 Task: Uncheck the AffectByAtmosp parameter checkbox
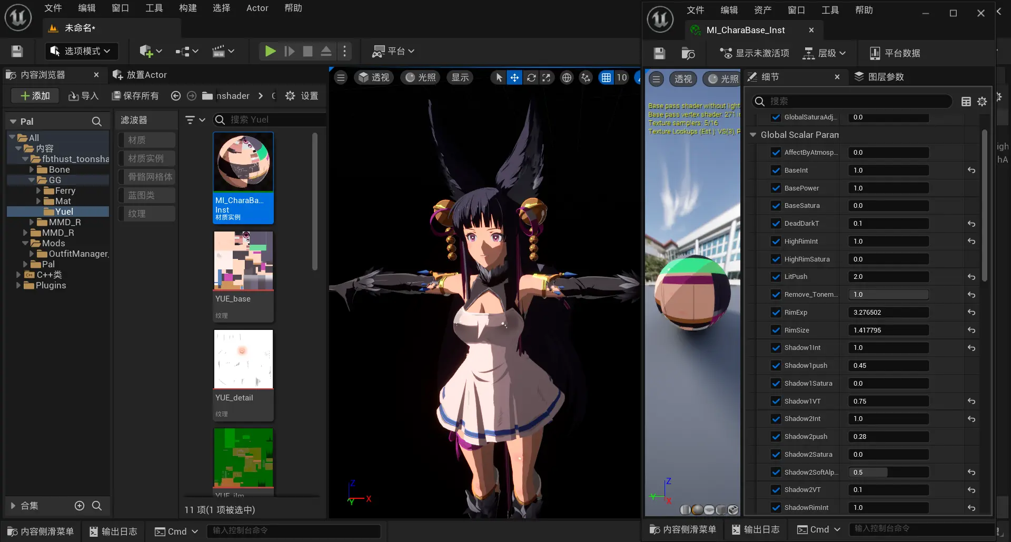pos(776,153)
